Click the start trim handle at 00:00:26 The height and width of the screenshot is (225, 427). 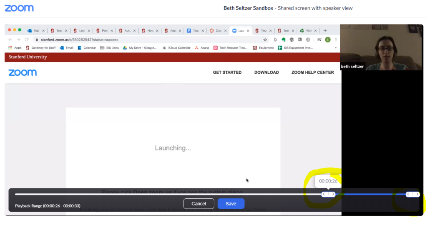[328, 194]
